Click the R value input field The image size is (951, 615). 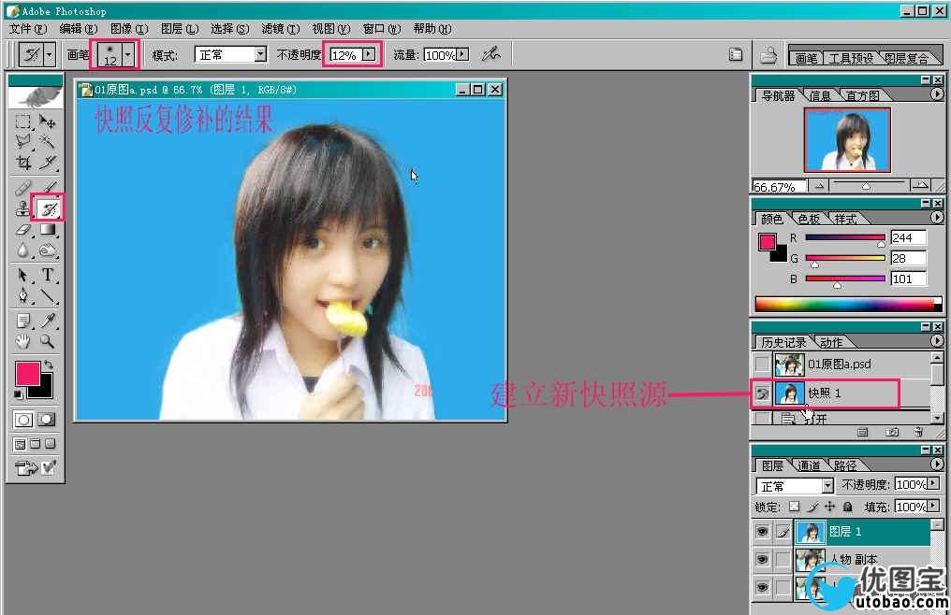point(907,238)
